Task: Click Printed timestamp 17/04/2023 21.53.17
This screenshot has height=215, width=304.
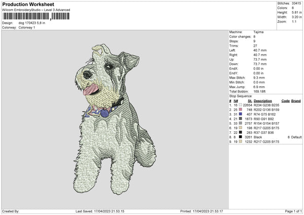Action: tap(208, 211)
